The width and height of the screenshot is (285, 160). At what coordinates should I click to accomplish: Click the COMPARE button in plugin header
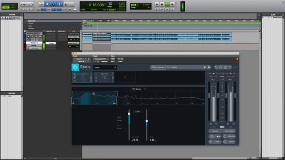tap(104, 62)
